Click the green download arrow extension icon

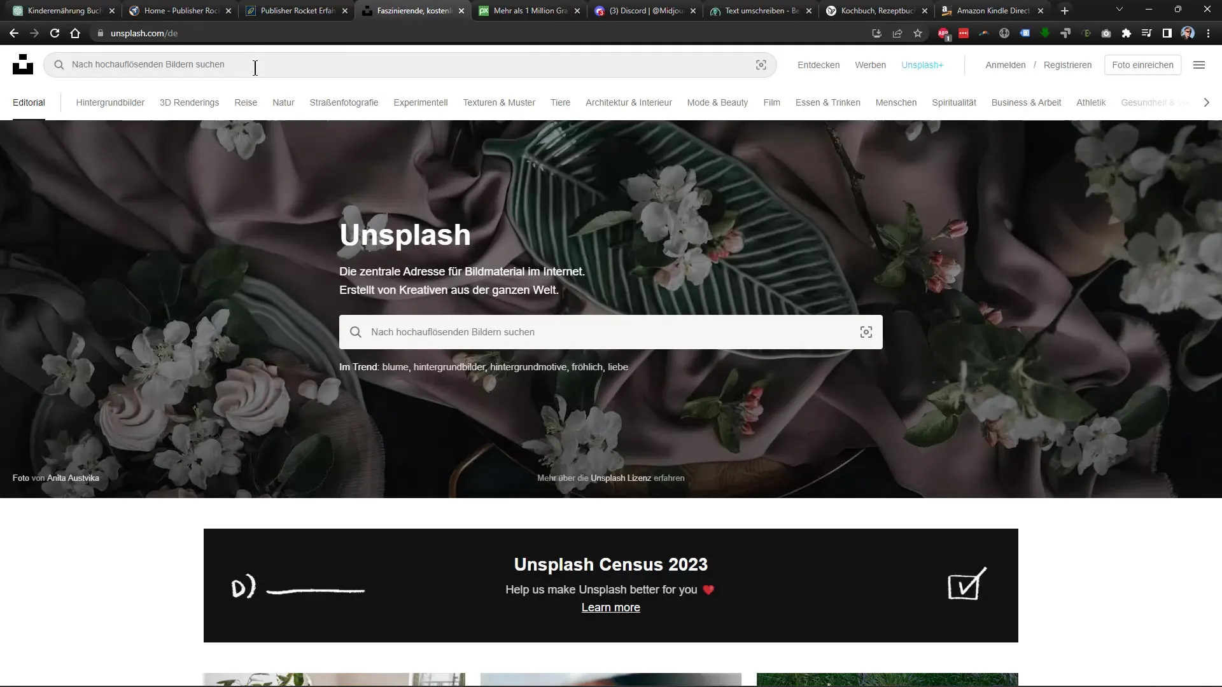point(1045,33)
